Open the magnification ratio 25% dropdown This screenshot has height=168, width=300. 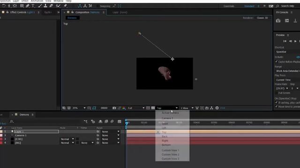pyautogui.click(x=79, y=108)
